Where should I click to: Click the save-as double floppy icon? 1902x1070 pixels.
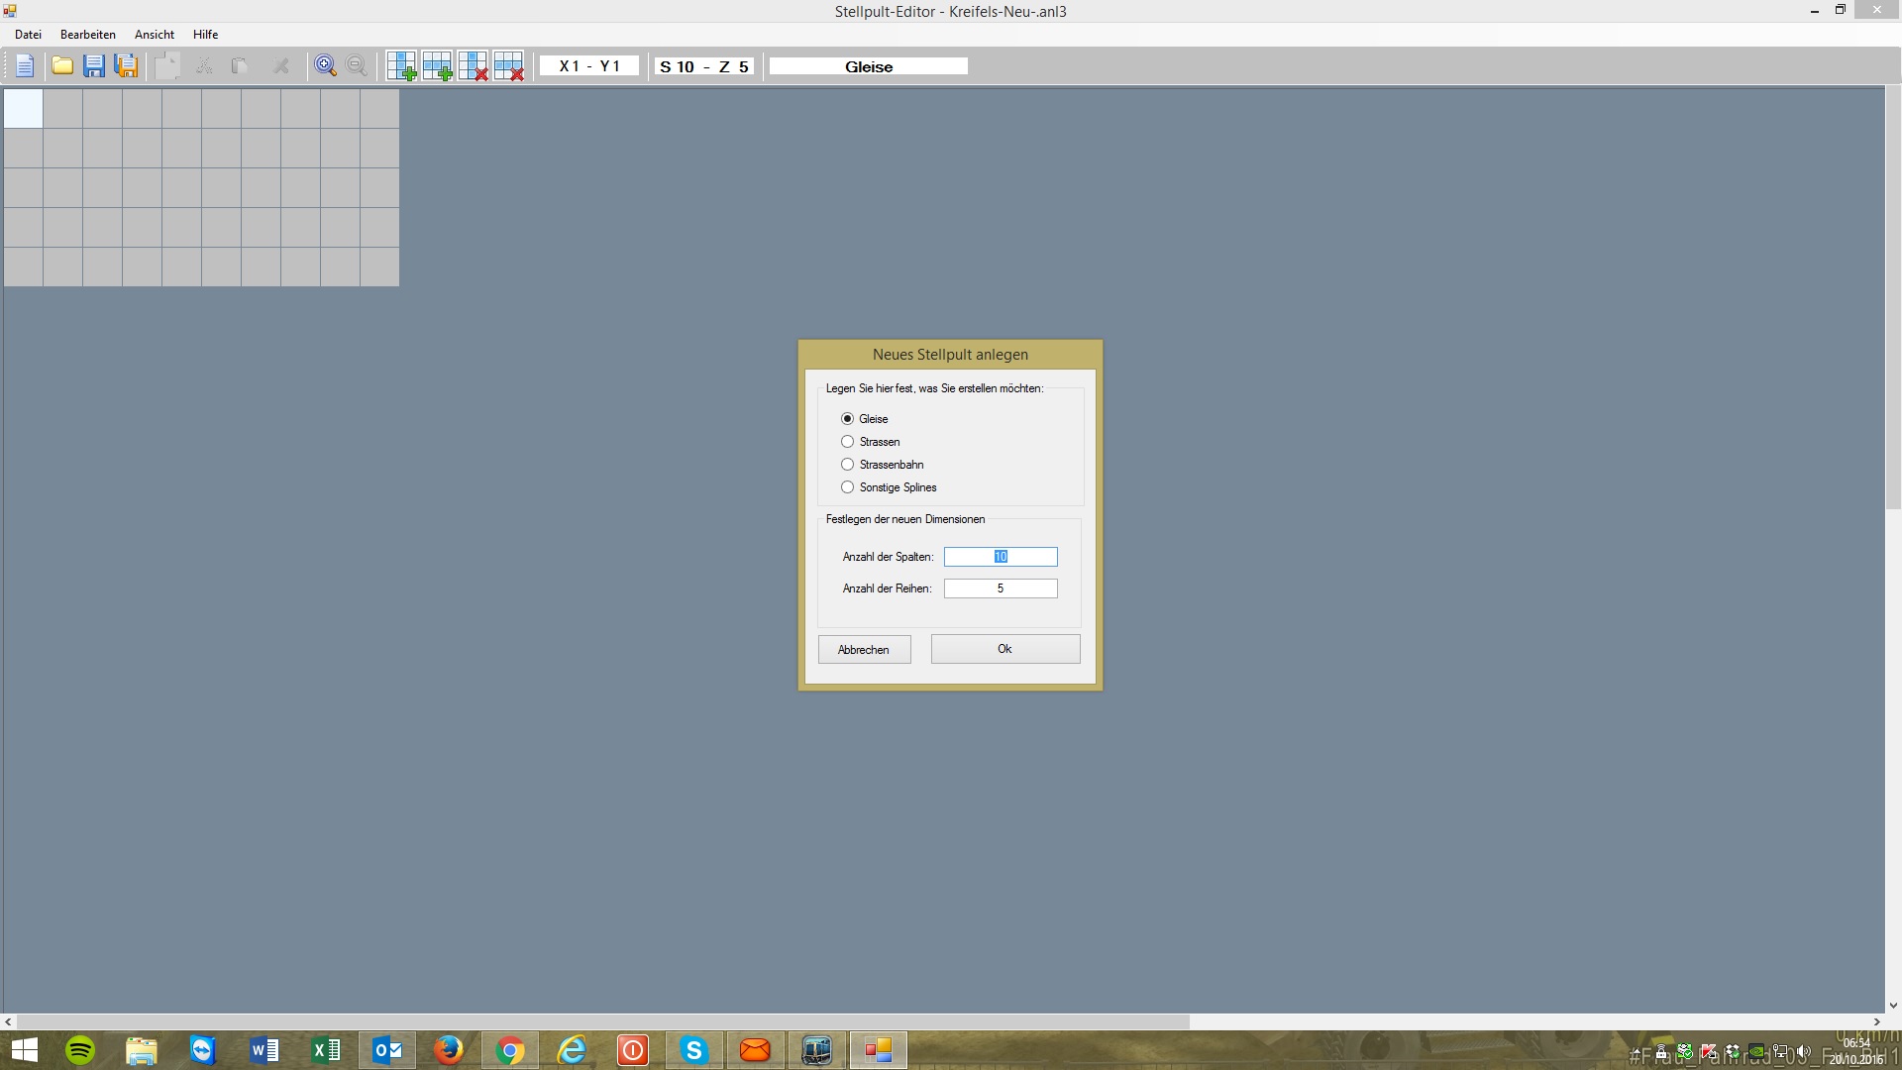tap(127, 66)
